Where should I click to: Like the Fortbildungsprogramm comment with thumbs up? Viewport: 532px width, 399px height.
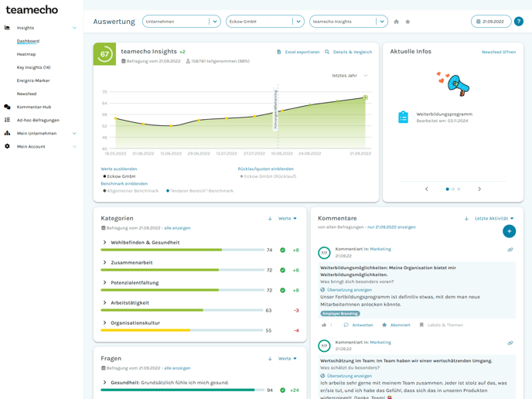324,325
